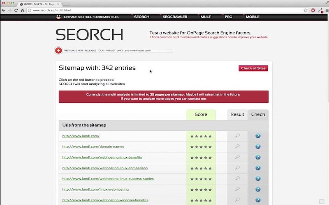Open the magnifier result for webhosting-windows-benefits

tap(237, 200)
